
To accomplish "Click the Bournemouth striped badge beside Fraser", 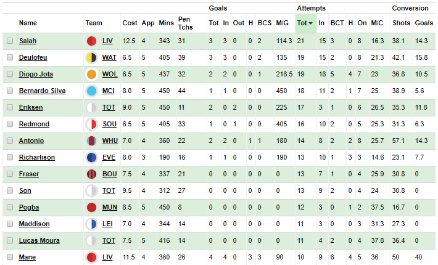I will (x=92, y=174).
